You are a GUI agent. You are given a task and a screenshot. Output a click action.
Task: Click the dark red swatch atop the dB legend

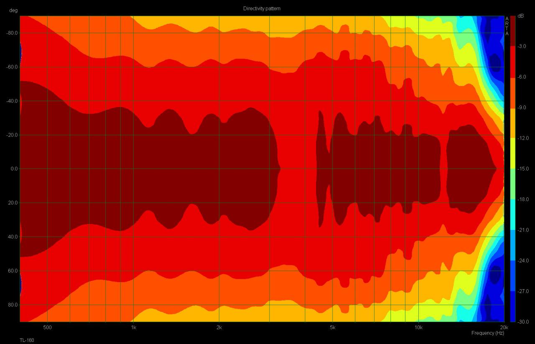[x=512, y=31]
